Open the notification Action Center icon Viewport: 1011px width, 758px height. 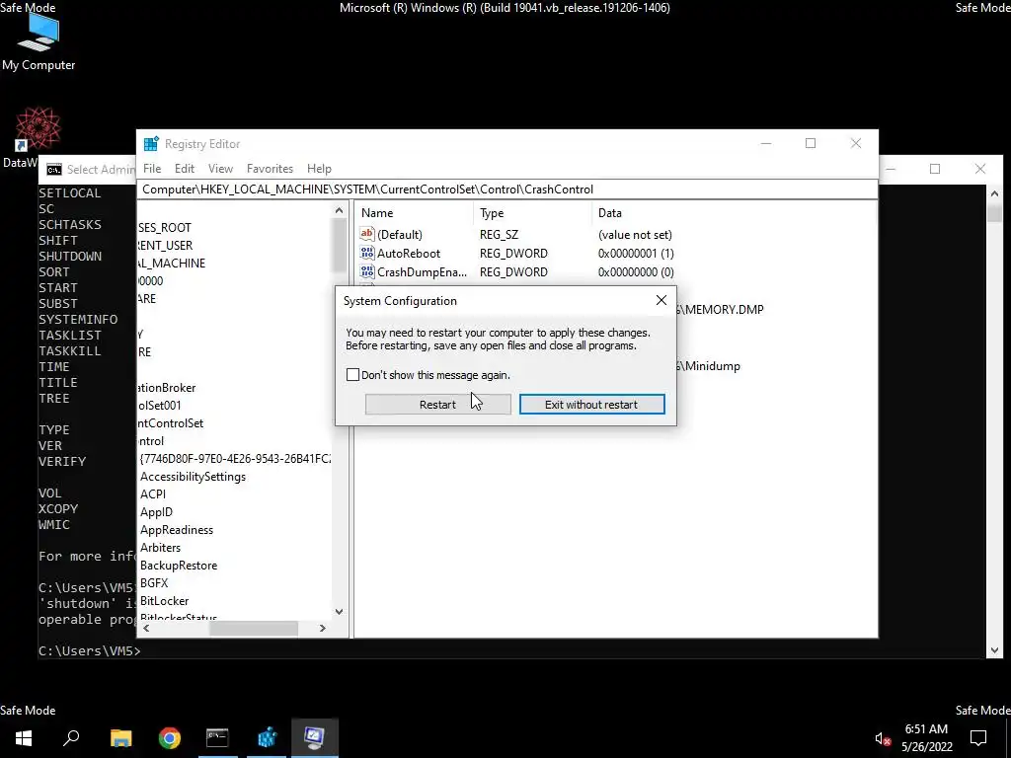(978, 737)
